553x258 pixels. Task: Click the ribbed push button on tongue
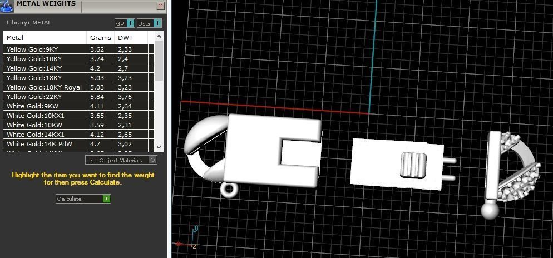413,165
